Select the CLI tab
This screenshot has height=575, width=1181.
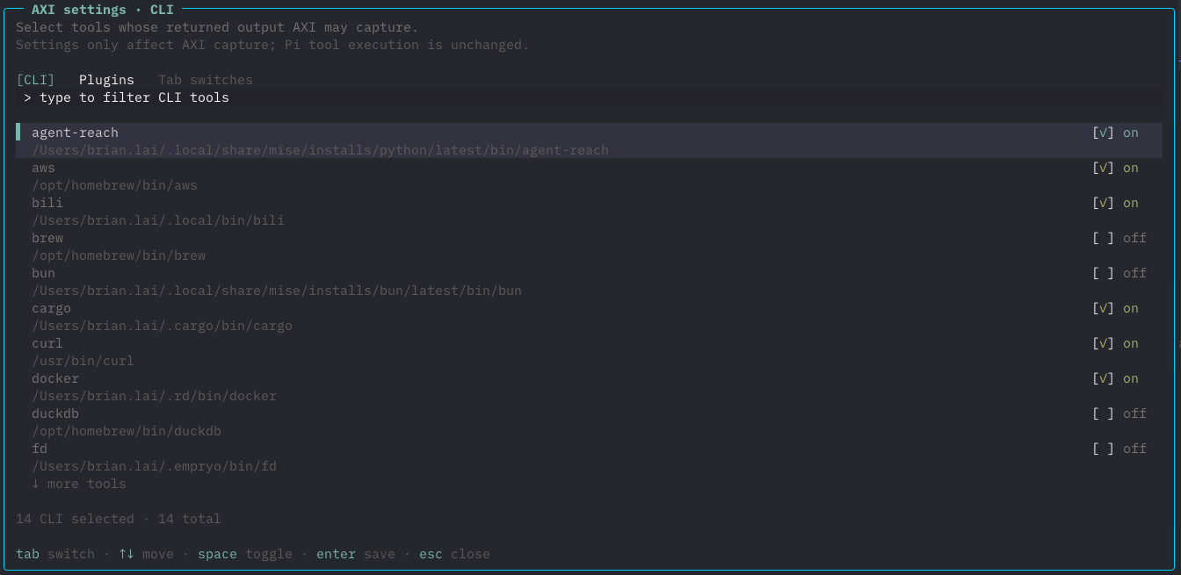click(x=35, y=80)
